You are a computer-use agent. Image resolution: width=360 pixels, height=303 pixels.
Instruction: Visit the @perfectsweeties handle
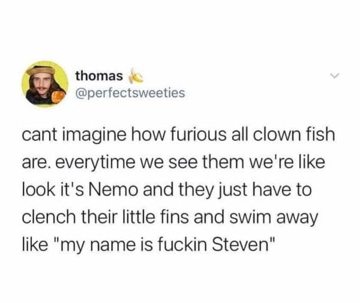pyautogui.click(x=130, y=93)
